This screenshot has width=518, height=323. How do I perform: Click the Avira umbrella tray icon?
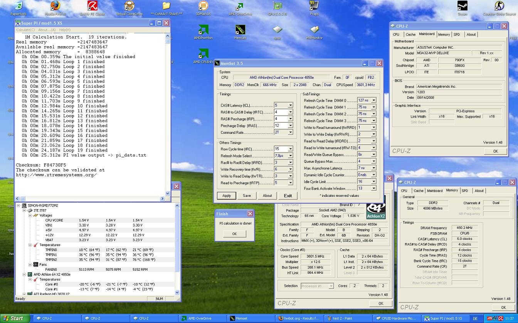pyautogui.click(x=501, y=318)
